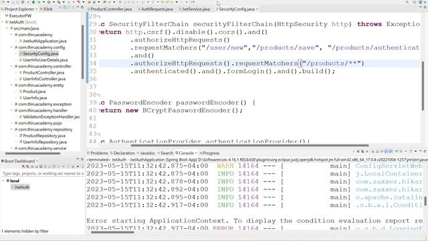The width and height of the screenshot is (428, 241).
Task: Expand the com.thiruacademy.exception package
Action: point(11,104)
